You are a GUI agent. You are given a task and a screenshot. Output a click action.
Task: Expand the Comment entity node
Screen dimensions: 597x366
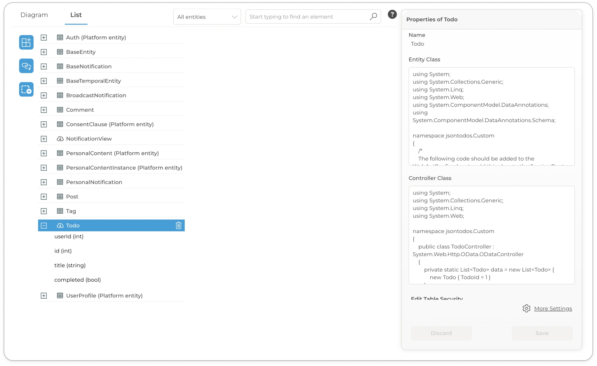point(44,110)
